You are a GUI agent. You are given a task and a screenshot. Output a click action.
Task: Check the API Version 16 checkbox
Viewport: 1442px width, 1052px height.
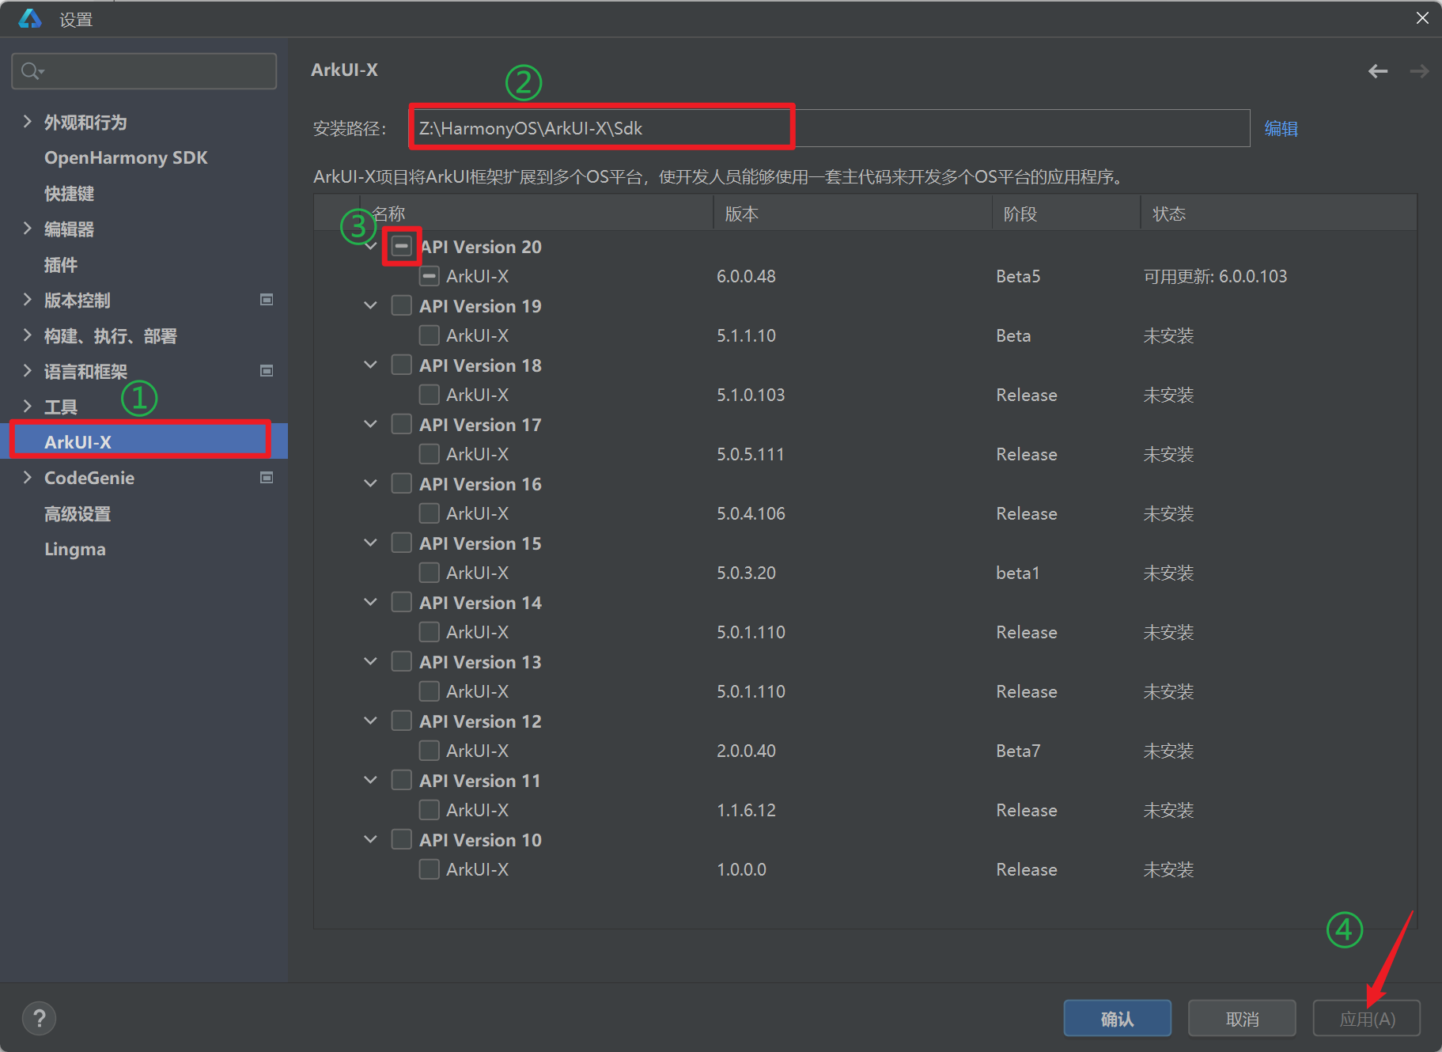(402, 484)
